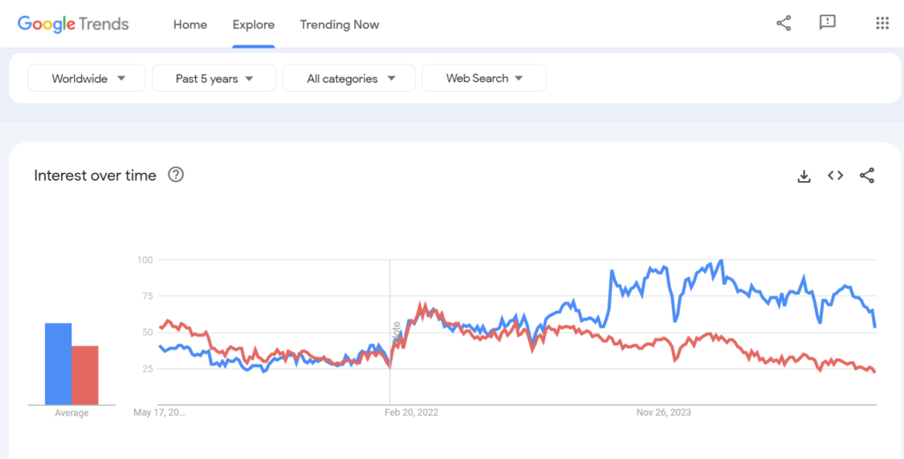This screenshot has width=904, height=459.
Task: Go to the Home tab
Action: click(x=190, y=24)
